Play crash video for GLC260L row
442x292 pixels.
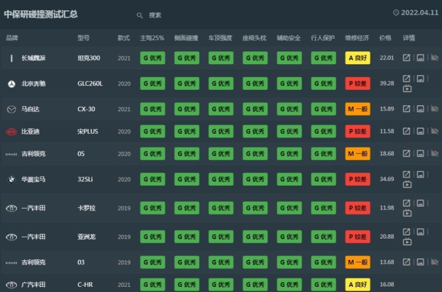[x=407, y=89]
